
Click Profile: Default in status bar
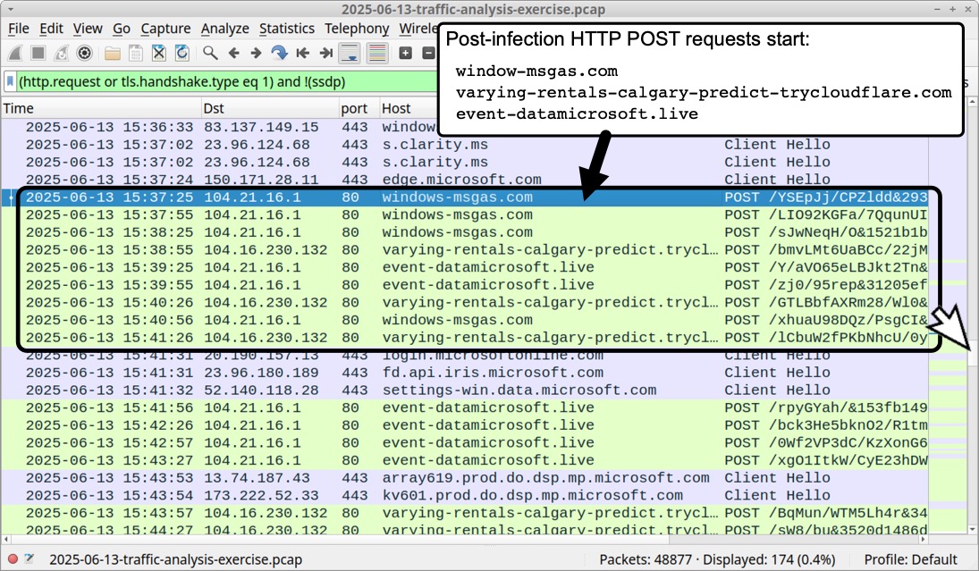[x=910, y=559]
